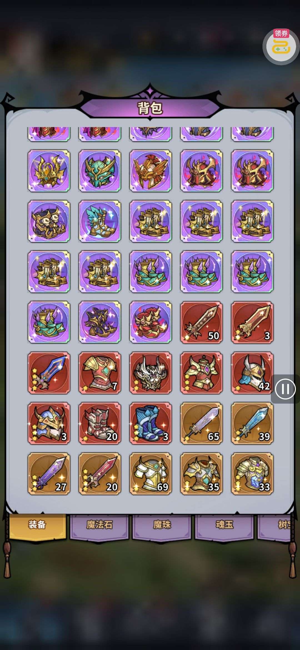Switch to the 魔法石 tab
Image resolution: width=300 pixels, height=650 pixels.
pos(99,525)
